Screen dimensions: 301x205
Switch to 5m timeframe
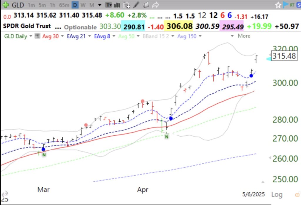coord(42,5)
